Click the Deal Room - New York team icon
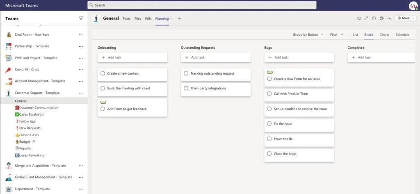420x194 pixels. pyautogui.click(x=9, y=34)
